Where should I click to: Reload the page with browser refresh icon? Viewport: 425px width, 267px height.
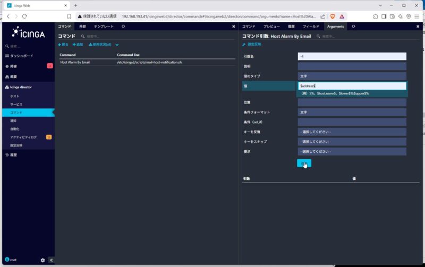tap(24, 16)
